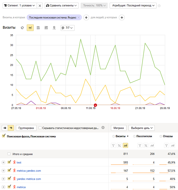
Task: Click the help icon beside Bounces
Action: (161, 136)
